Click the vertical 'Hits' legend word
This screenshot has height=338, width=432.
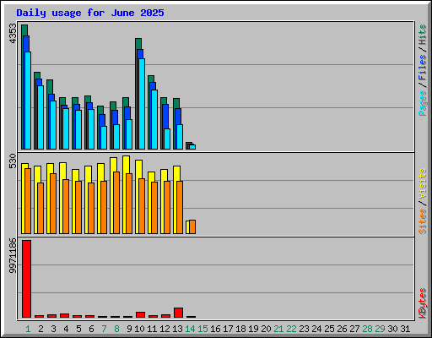(x=423, y=35)
